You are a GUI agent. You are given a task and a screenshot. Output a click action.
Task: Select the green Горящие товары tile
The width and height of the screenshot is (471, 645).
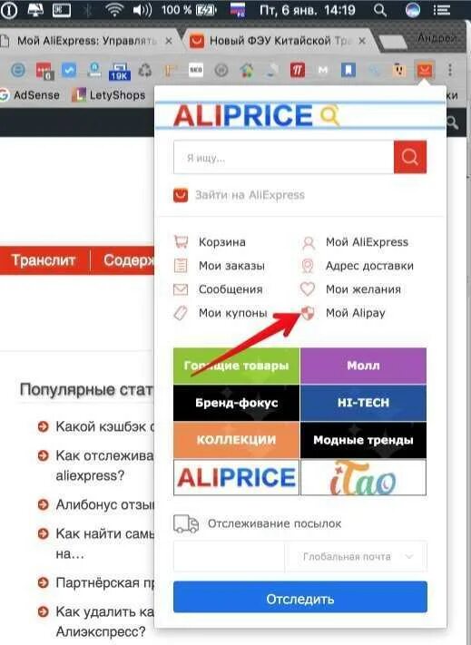point(236,366)
